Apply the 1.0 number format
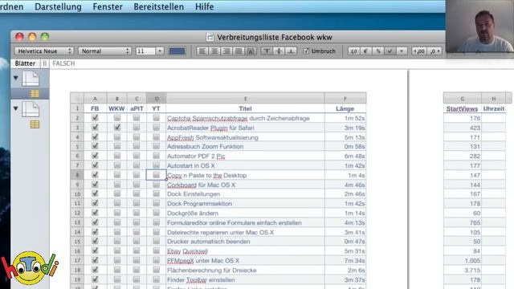This screenshot has height=289, width=514. [353, 51]
